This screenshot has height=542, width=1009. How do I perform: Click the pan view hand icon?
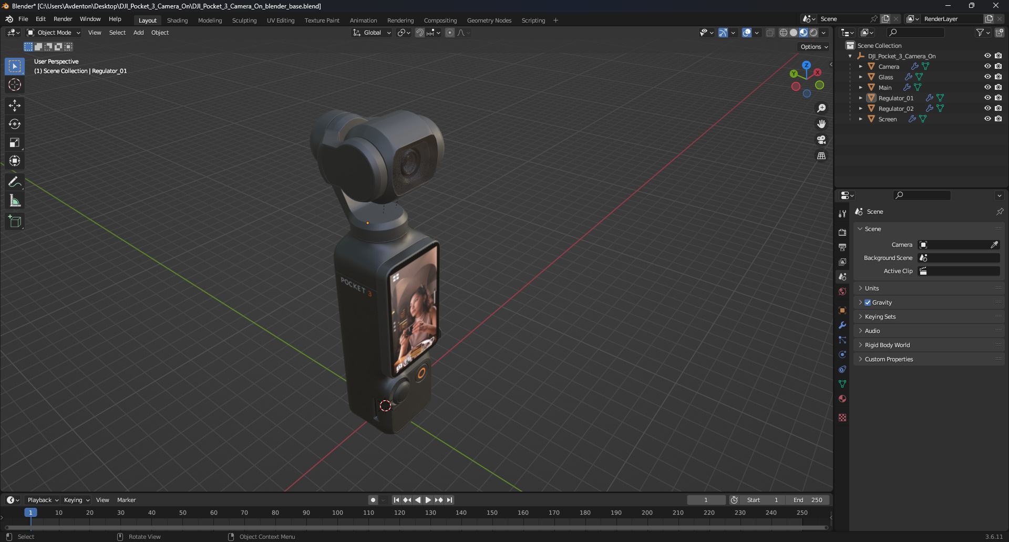pos(821,124)
